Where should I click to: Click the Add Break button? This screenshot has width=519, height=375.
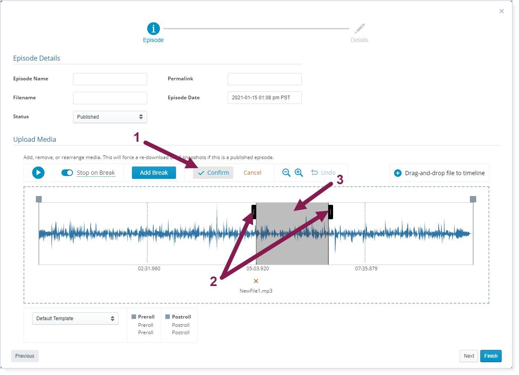point(154,173)
